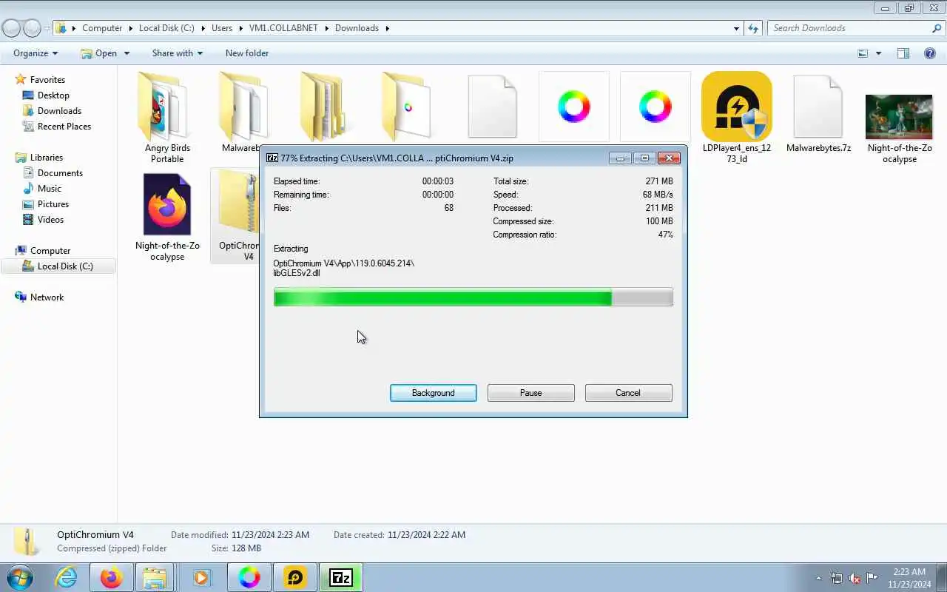Open the Explorer help icon
947x592 pixels.
tap(931, 53)
